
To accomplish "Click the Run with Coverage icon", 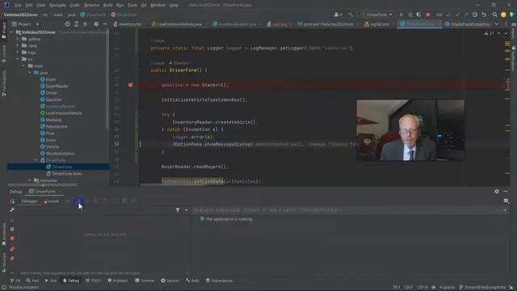I will pos(418,15).
